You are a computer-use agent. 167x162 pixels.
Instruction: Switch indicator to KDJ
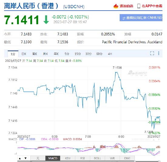[68, 158]
